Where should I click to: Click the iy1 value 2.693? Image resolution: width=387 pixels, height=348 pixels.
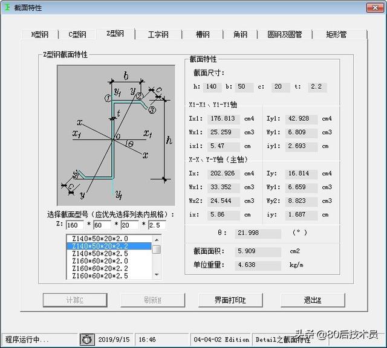point(301,146)
